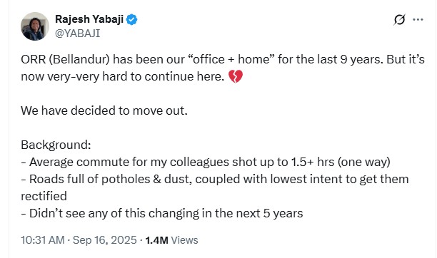Click the @YABAJI handle
437x258 pixels.
pyautogui.click(x=78, y=33)
